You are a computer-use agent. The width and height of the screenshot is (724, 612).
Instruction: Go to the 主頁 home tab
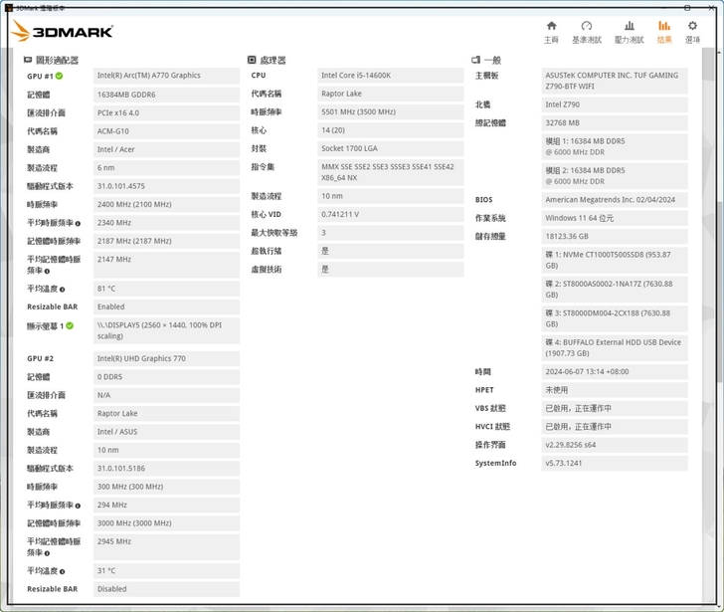(x=551, y=31)
